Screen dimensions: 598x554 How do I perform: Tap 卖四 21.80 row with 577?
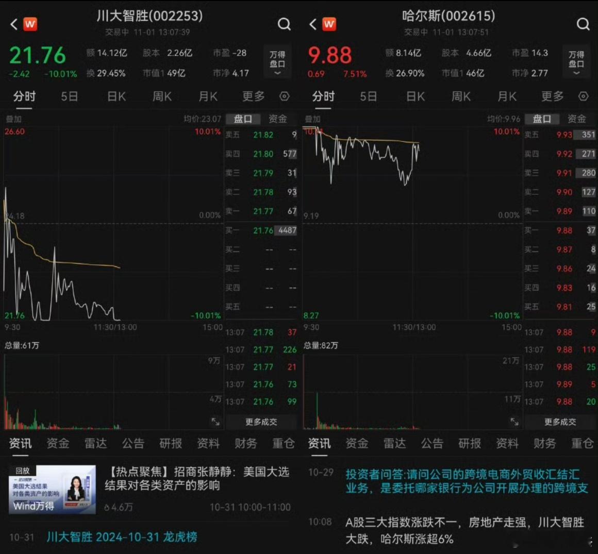261,154
